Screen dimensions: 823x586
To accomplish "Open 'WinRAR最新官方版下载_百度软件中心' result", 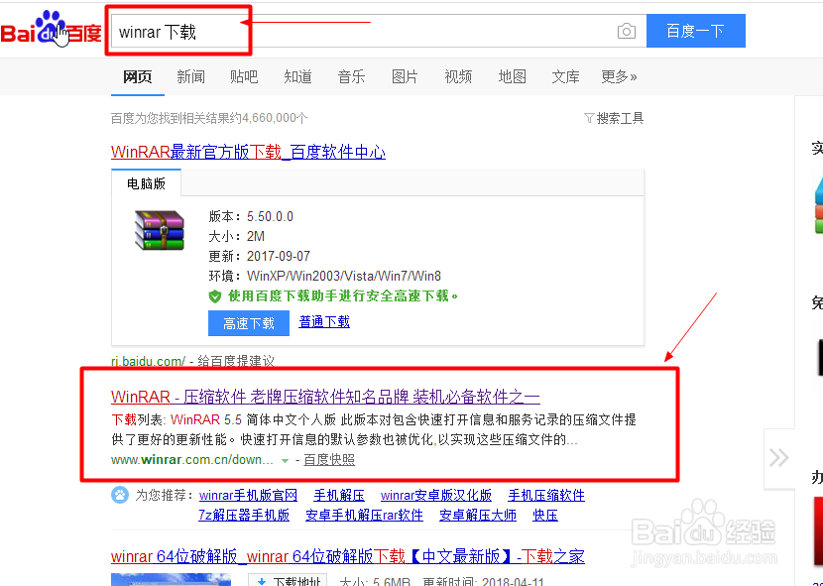I will (248, 153).
